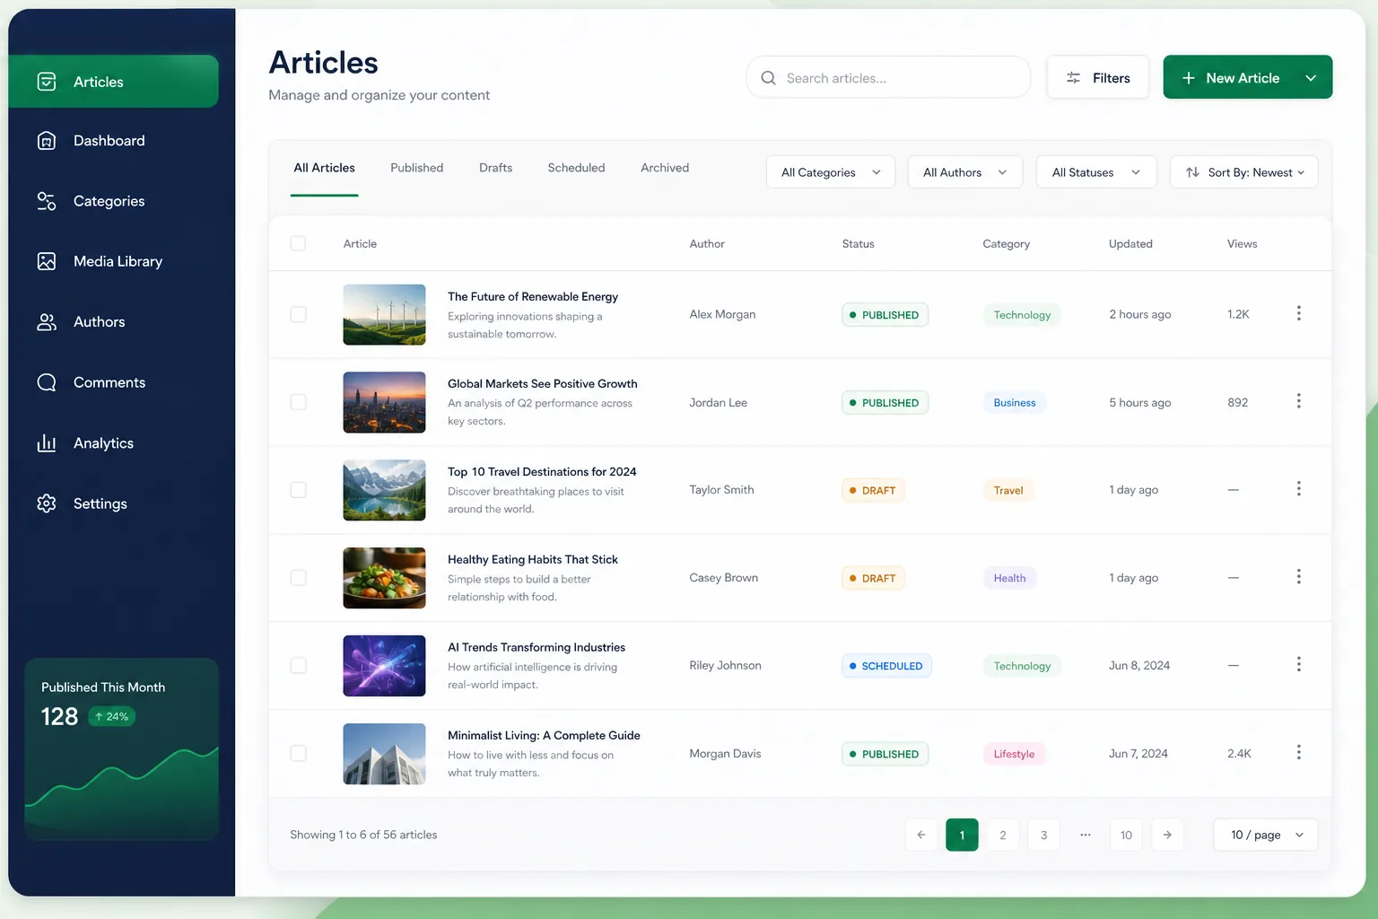1378x919 pixels.
Task: Open more options for Travel Destinations article
Action: point(1298,489)
